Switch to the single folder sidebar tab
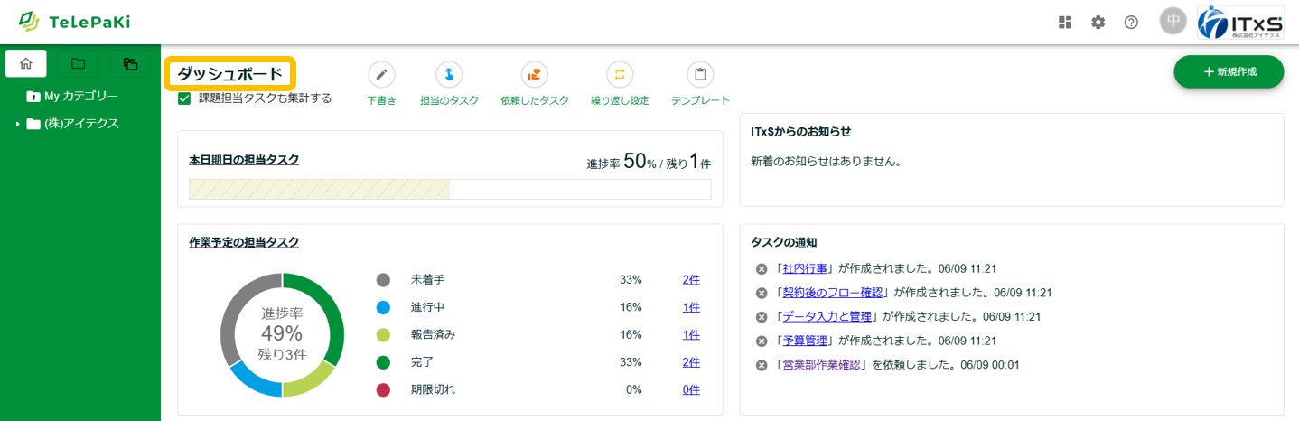The width and height of the screenshot is (1299, 421). click(x=79, y=63)
